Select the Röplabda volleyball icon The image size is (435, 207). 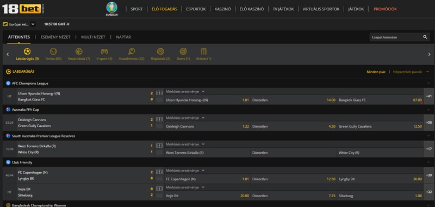(160, 52)
